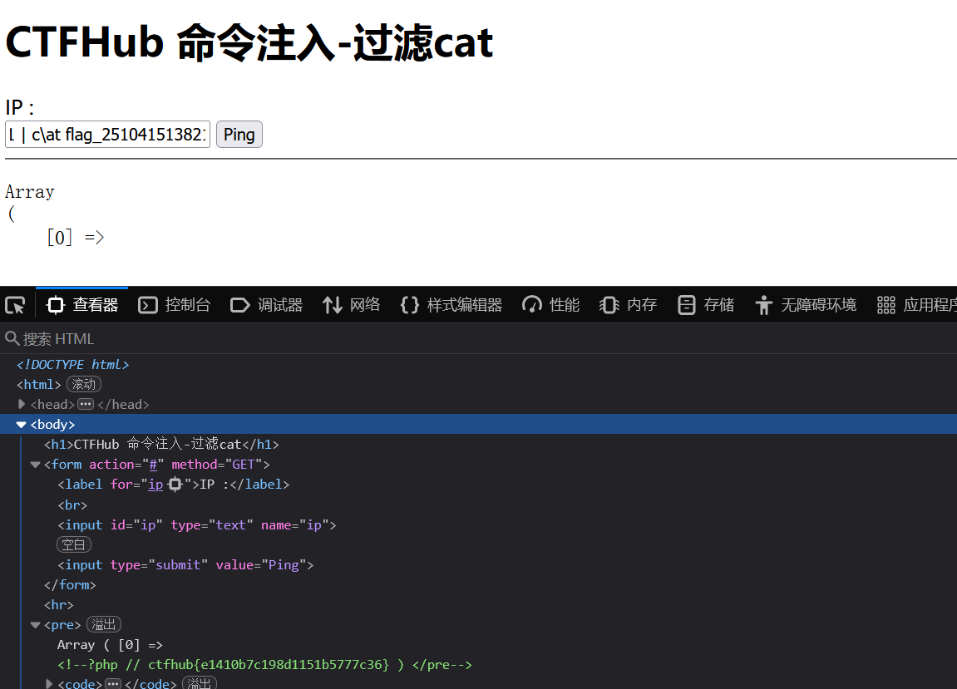Click the target icon in label for attribute
Image resolution: width=957 pixels, height=689 pixels.
(x=175, y=485)
